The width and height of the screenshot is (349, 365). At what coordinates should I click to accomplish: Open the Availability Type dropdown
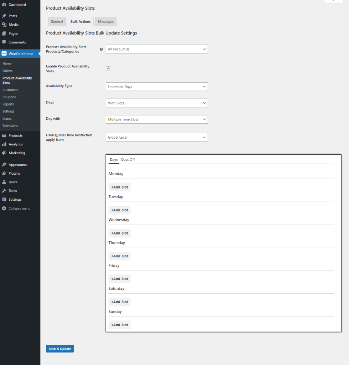tap(157, 87)
